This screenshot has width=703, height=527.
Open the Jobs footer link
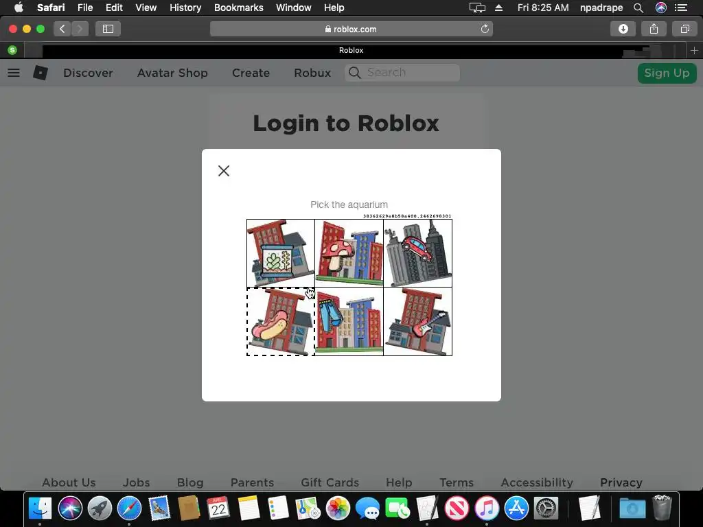[x=137, y=482]
